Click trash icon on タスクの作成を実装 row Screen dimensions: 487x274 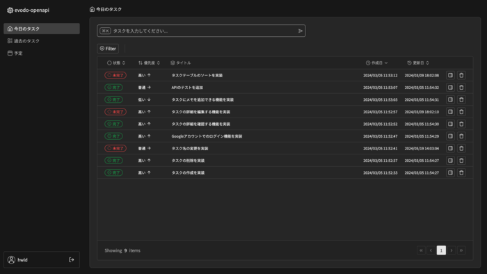461,172
